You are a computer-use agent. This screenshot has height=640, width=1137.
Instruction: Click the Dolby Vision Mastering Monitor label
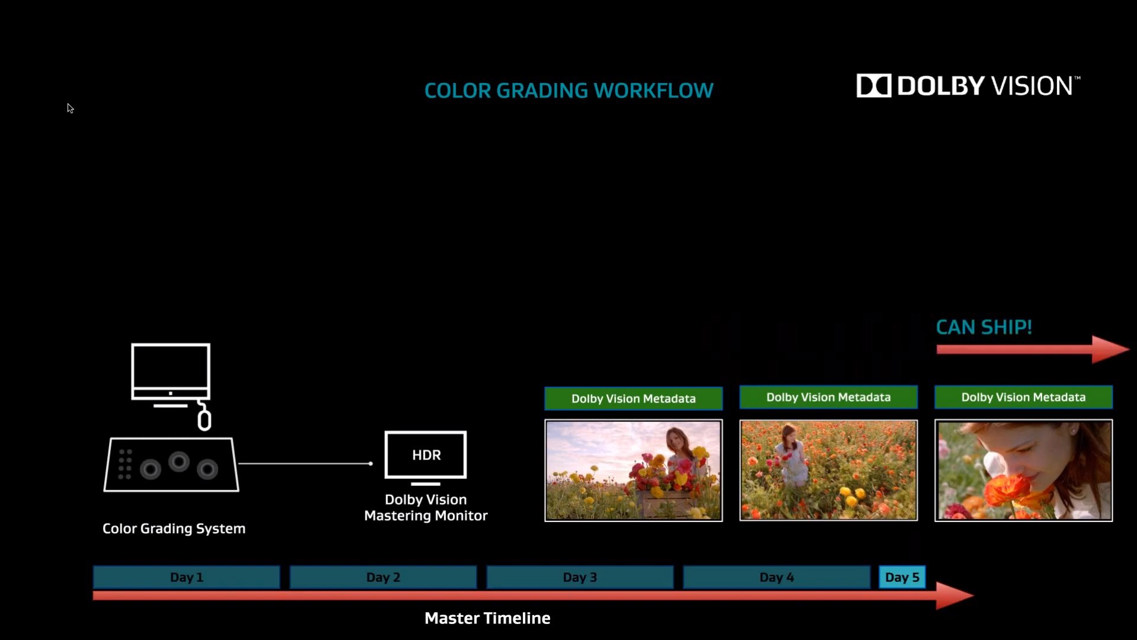pos(426,508)
